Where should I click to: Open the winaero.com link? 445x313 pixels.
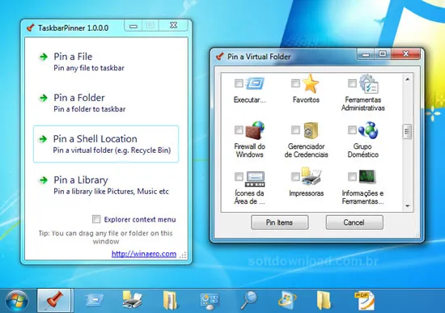(144, 254)
